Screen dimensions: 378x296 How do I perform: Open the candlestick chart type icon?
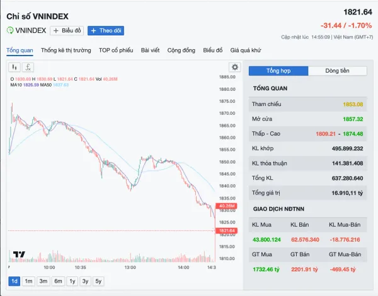(x=14, y=67)
